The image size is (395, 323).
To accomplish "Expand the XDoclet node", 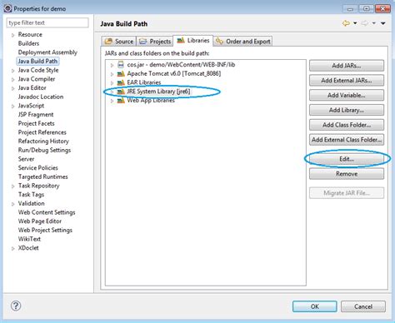I will pyautogui.click(x=12, y=248).
